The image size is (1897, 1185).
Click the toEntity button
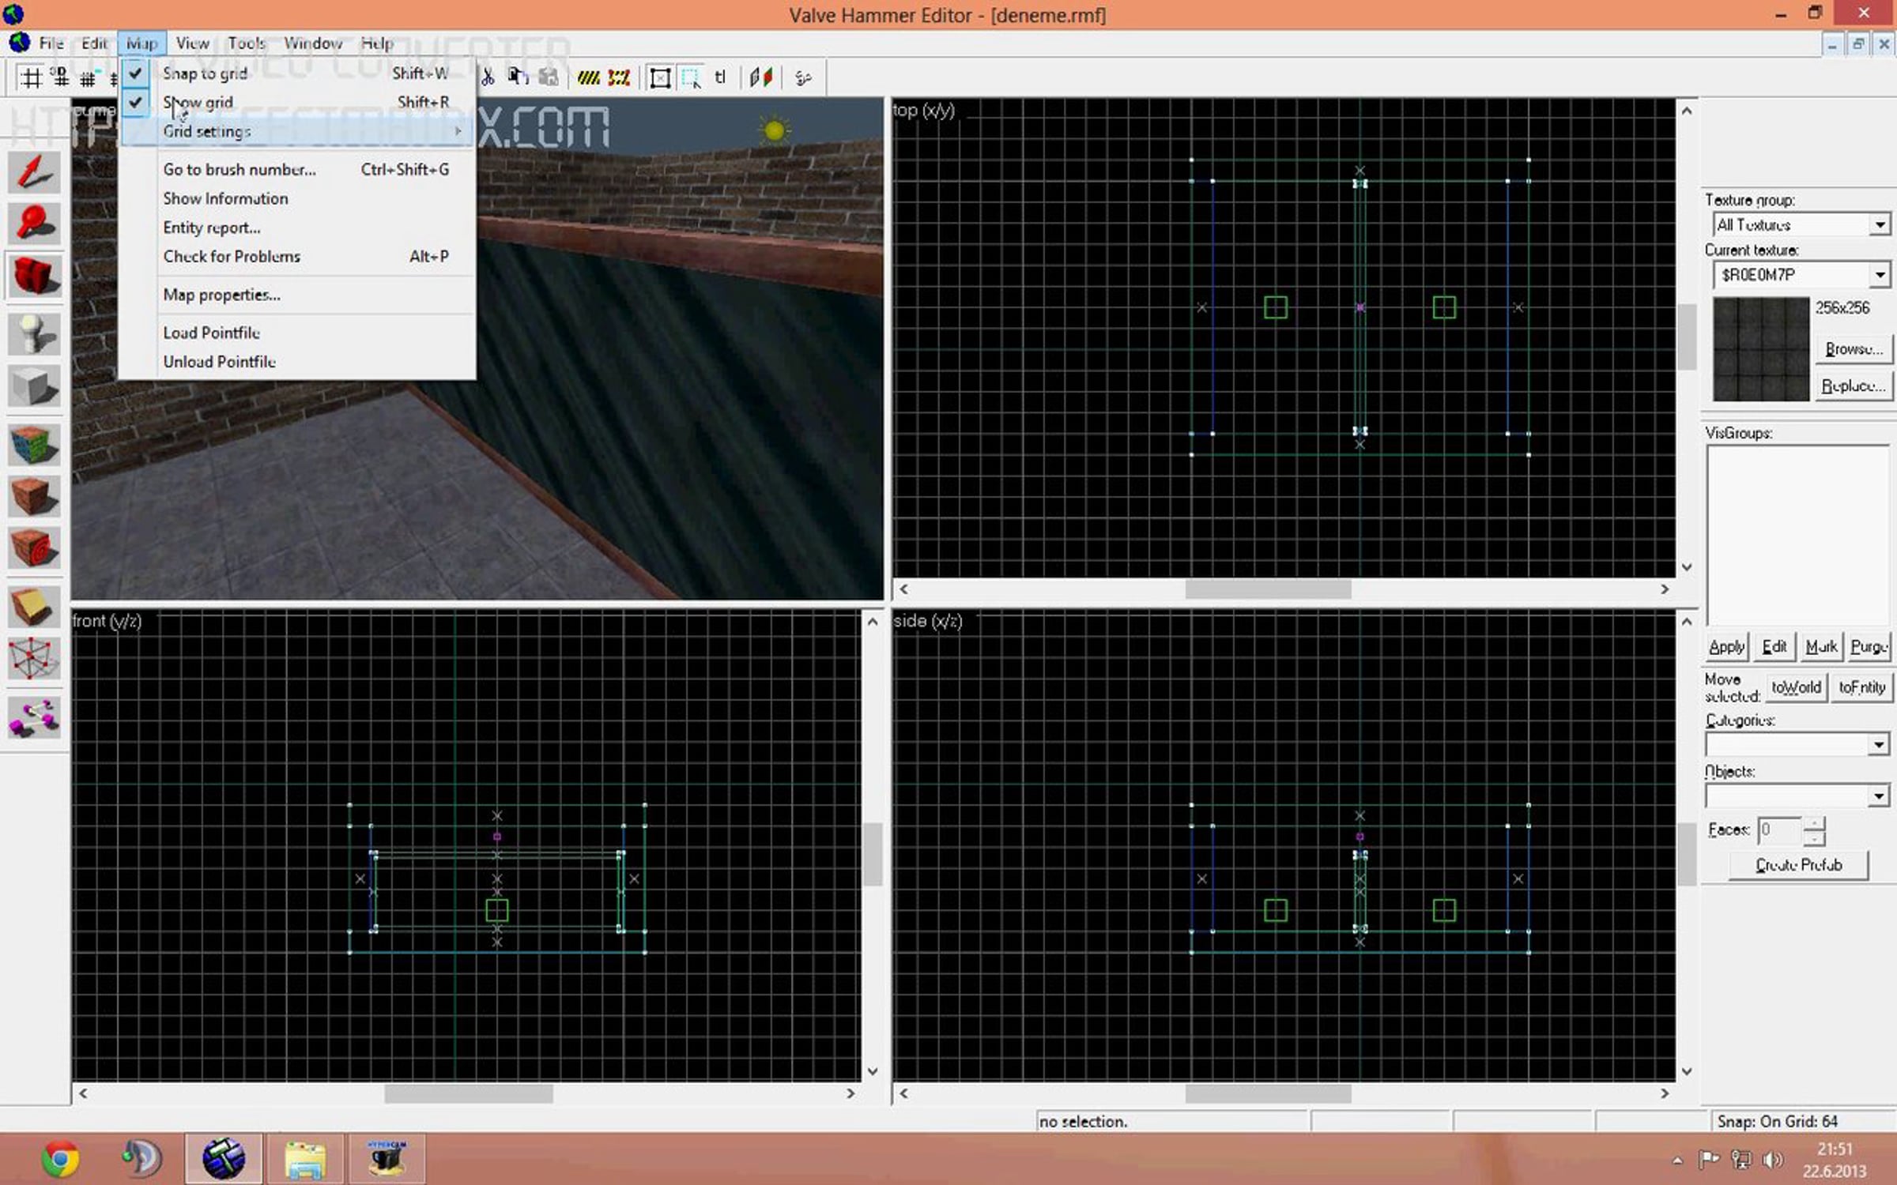(x=1861, y=687)
